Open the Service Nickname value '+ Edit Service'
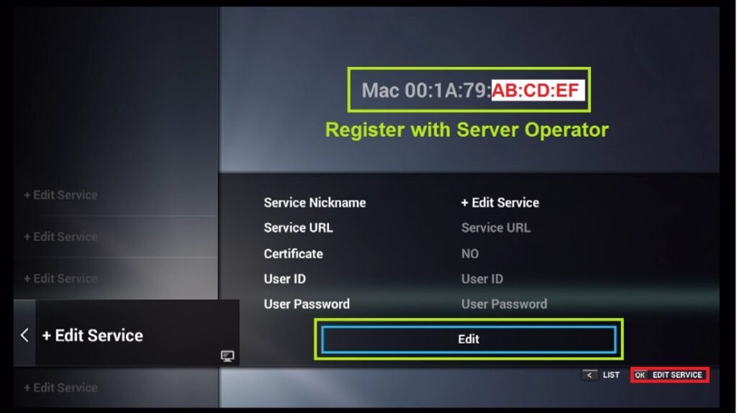Image resolution: width=737 pixels, height=413 pixels. point(499,203)
